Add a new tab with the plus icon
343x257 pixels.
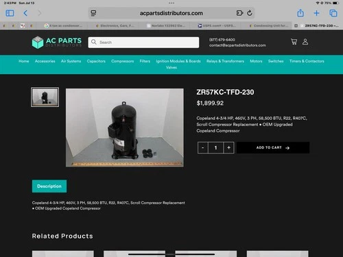pos(316,13)
